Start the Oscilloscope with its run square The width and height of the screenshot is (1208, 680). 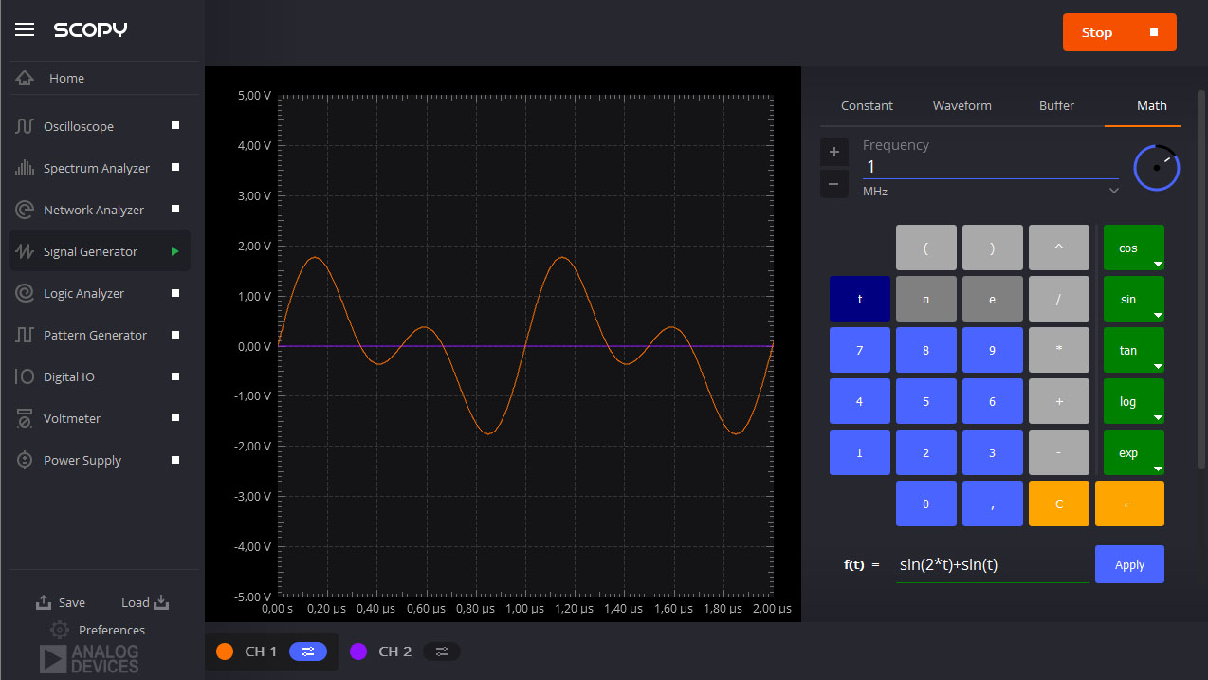[175, 126]
